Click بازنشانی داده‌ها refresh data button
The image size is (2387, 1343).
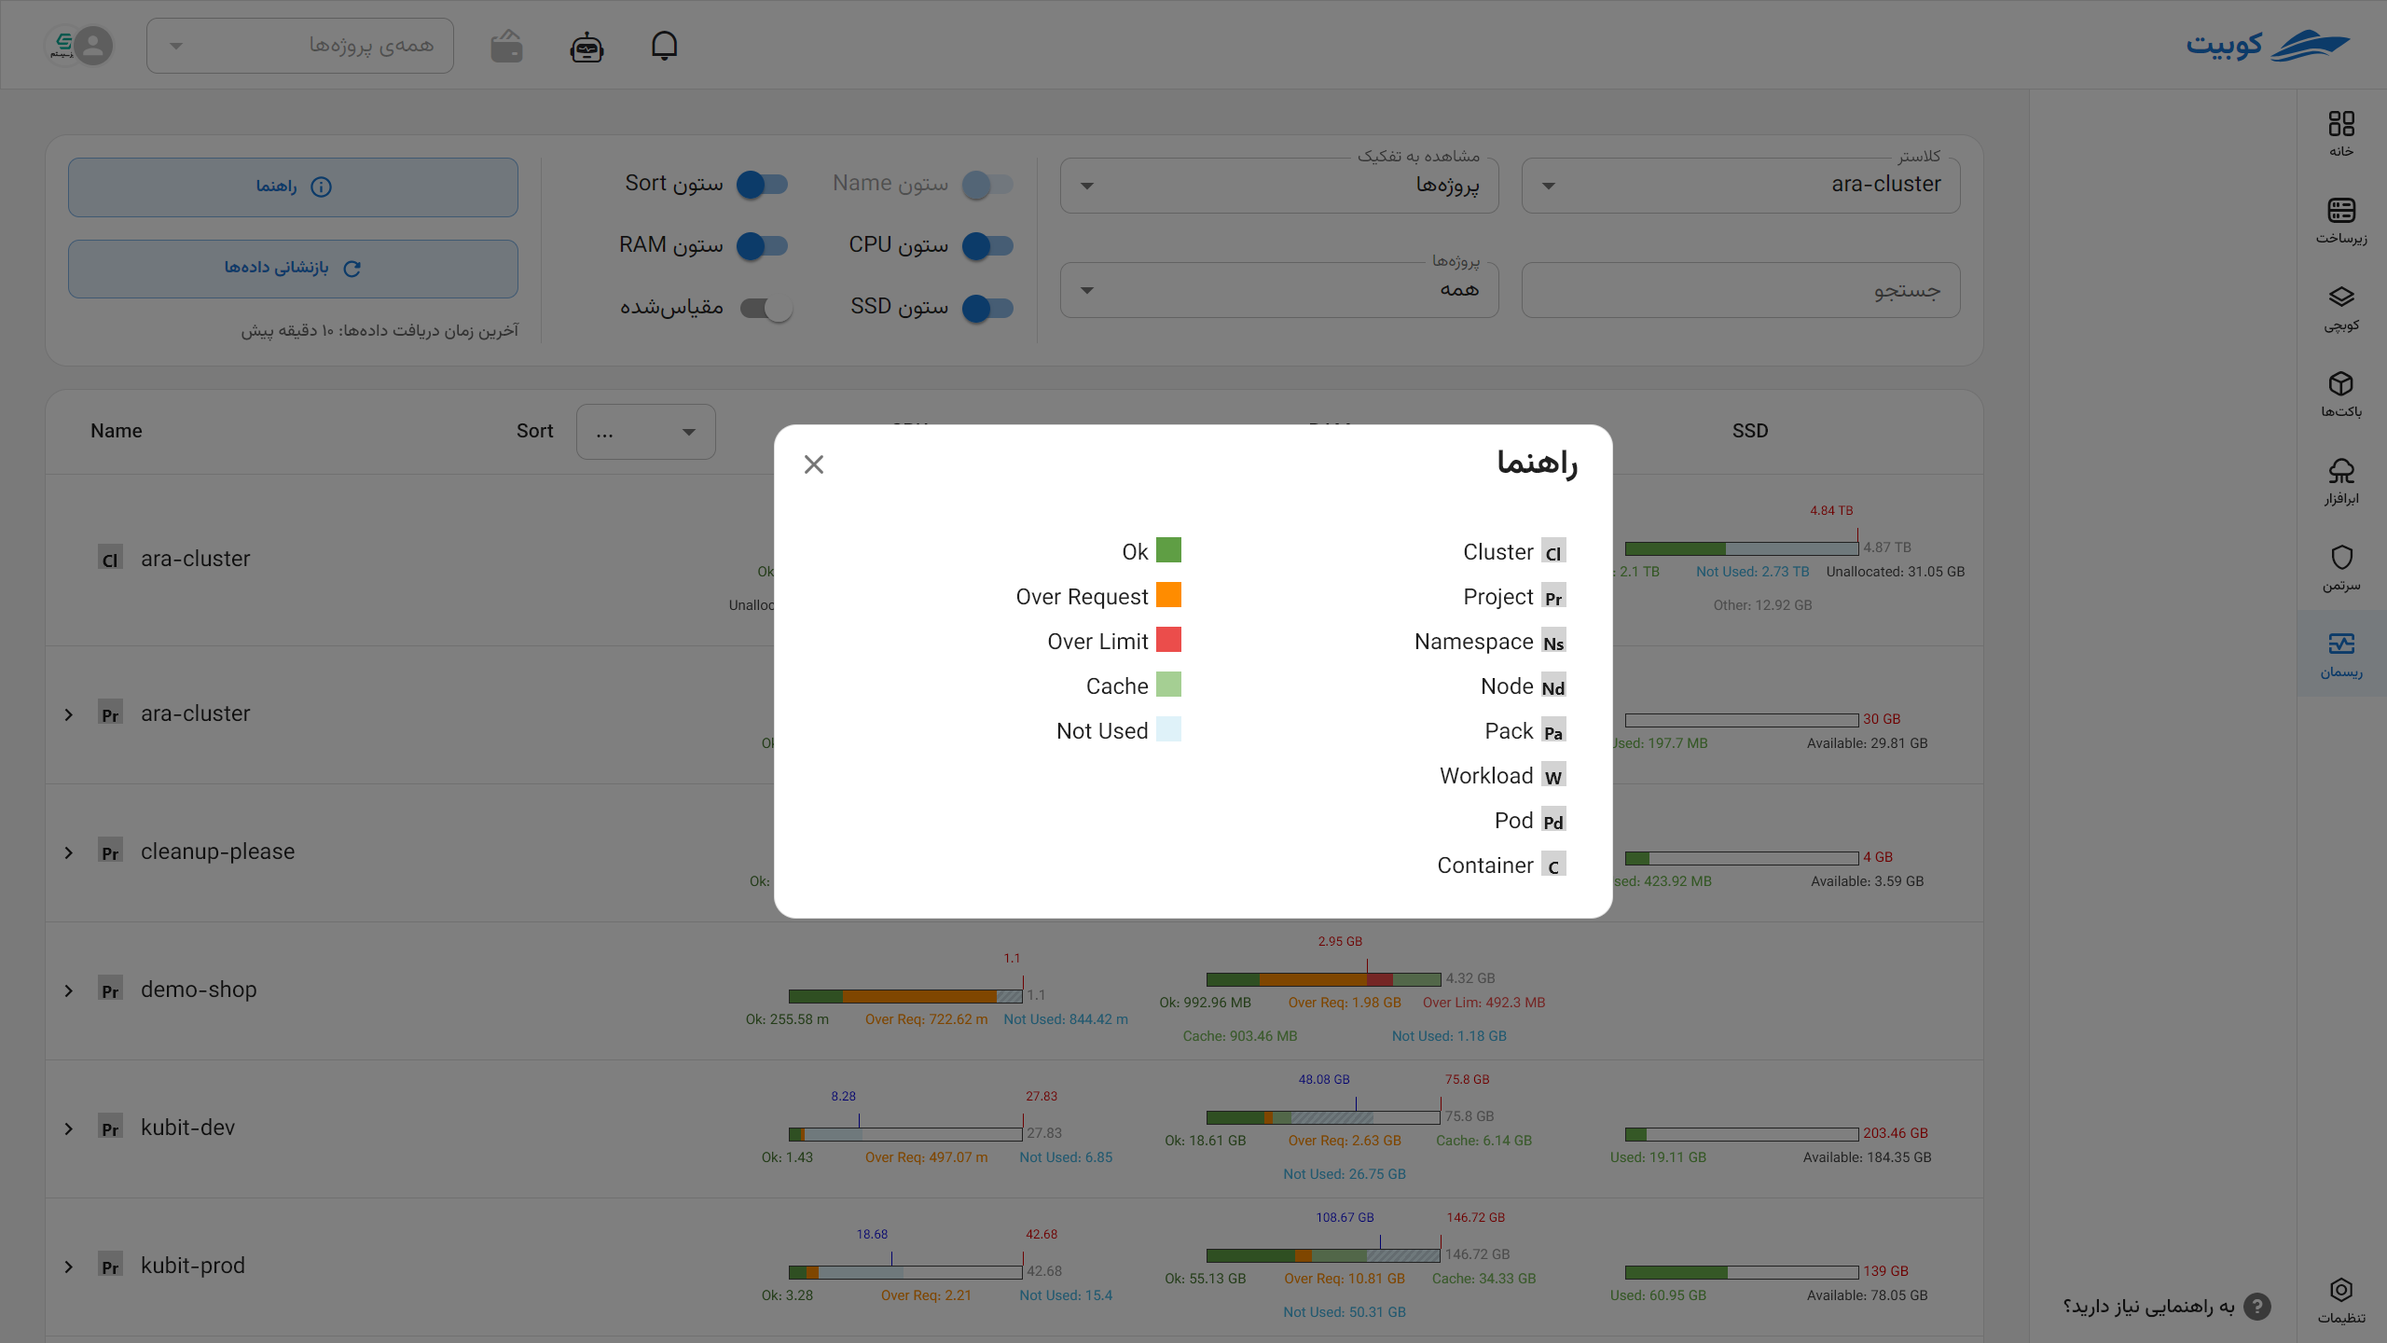(x=293, y=269)
